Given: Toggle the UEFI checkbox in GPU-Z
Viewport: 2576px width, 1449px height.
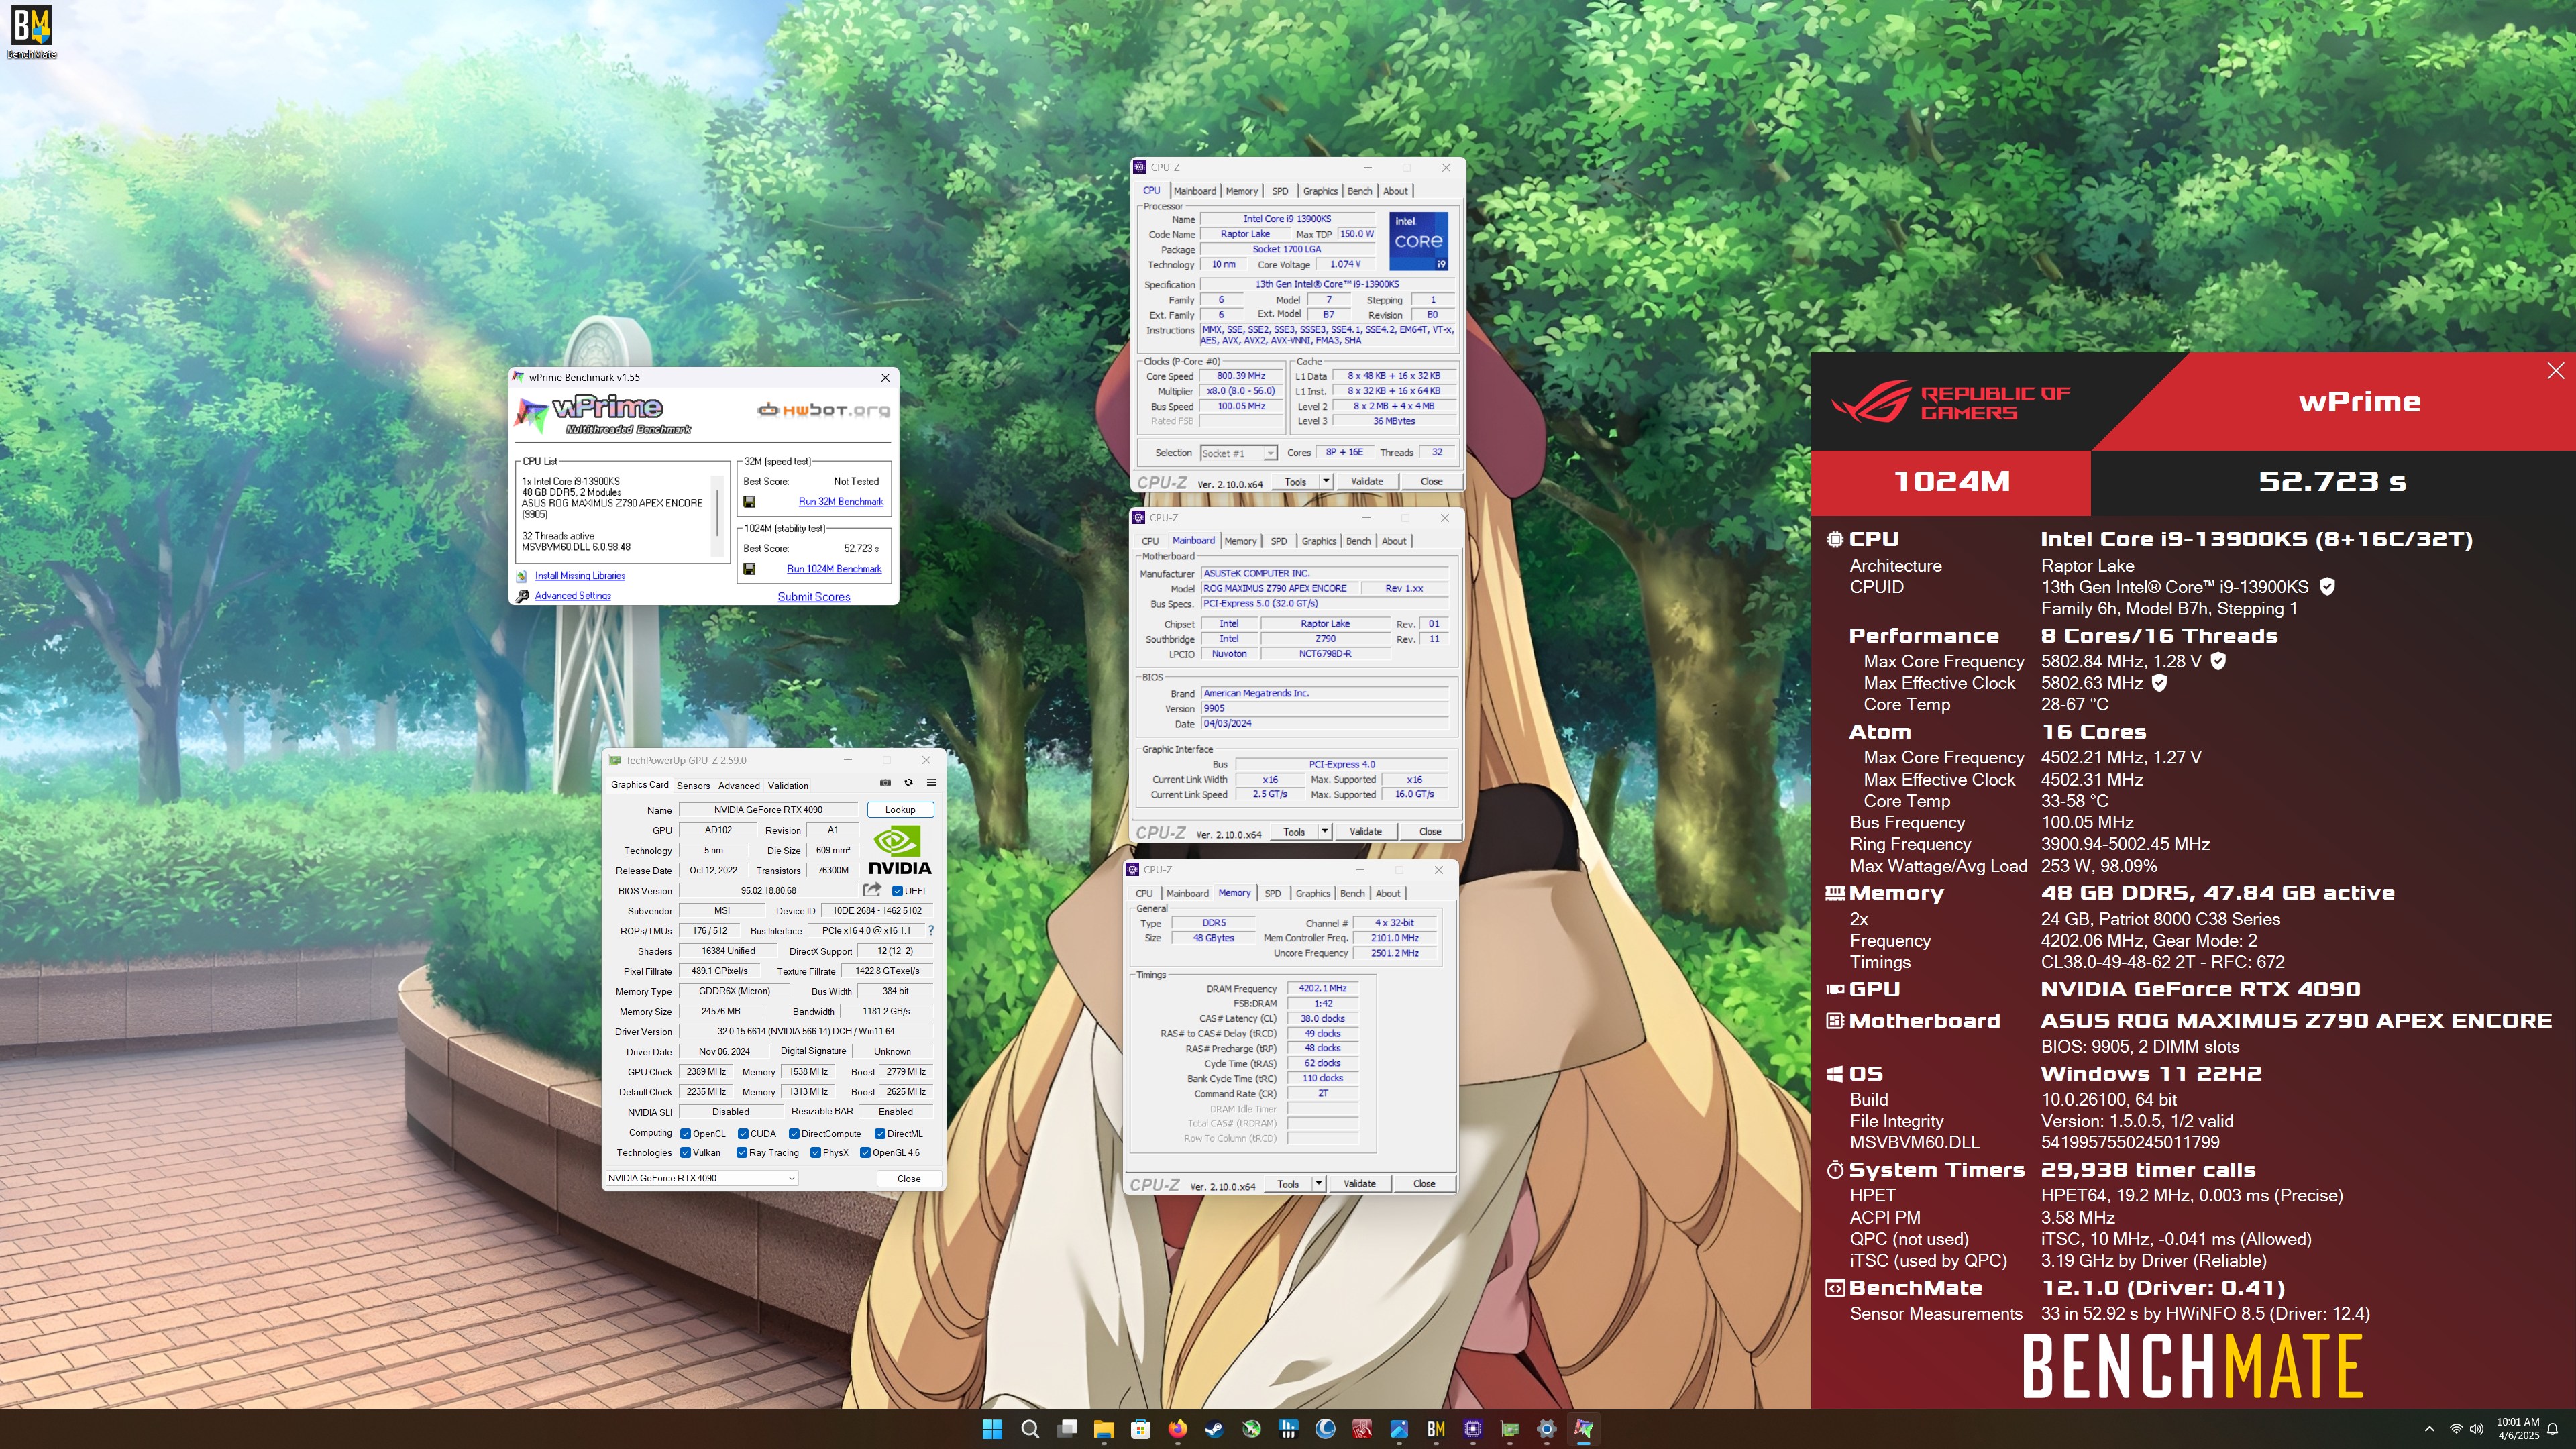Looking at the screenshot, I should 897,891.
